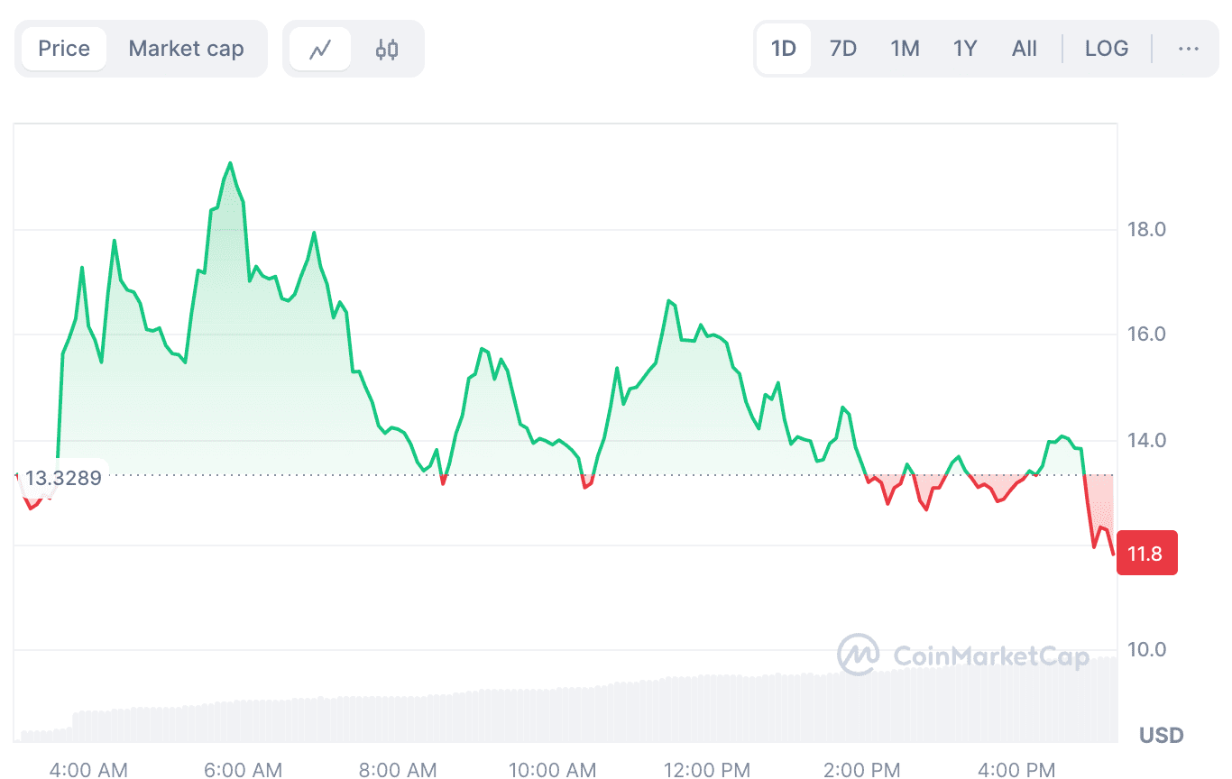Click the 18.0 price axis label
1232x779 pixels.
(1146, 230)
